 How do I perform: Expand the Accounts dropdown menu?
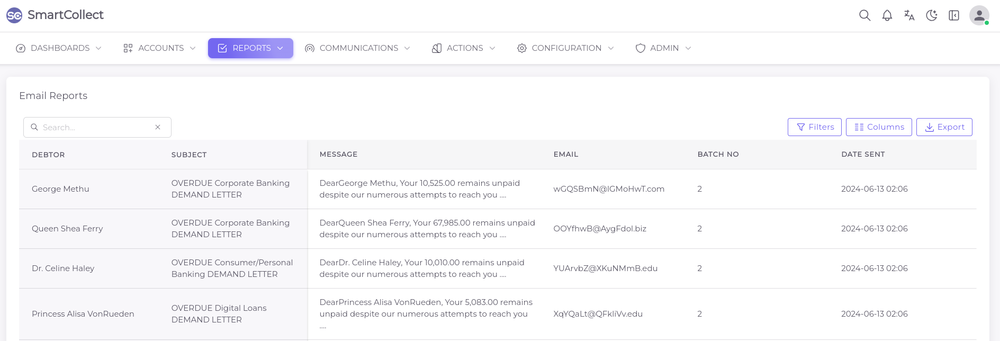pos(159,48)
